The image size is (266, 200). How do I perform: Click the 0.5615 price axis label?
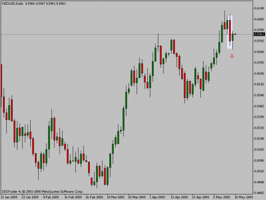point(259,84)
